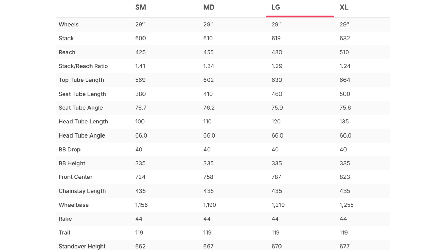Screen dimensions: 446x251
Task: Click the Head Tube Angle row label
Action: coord(82,135)
